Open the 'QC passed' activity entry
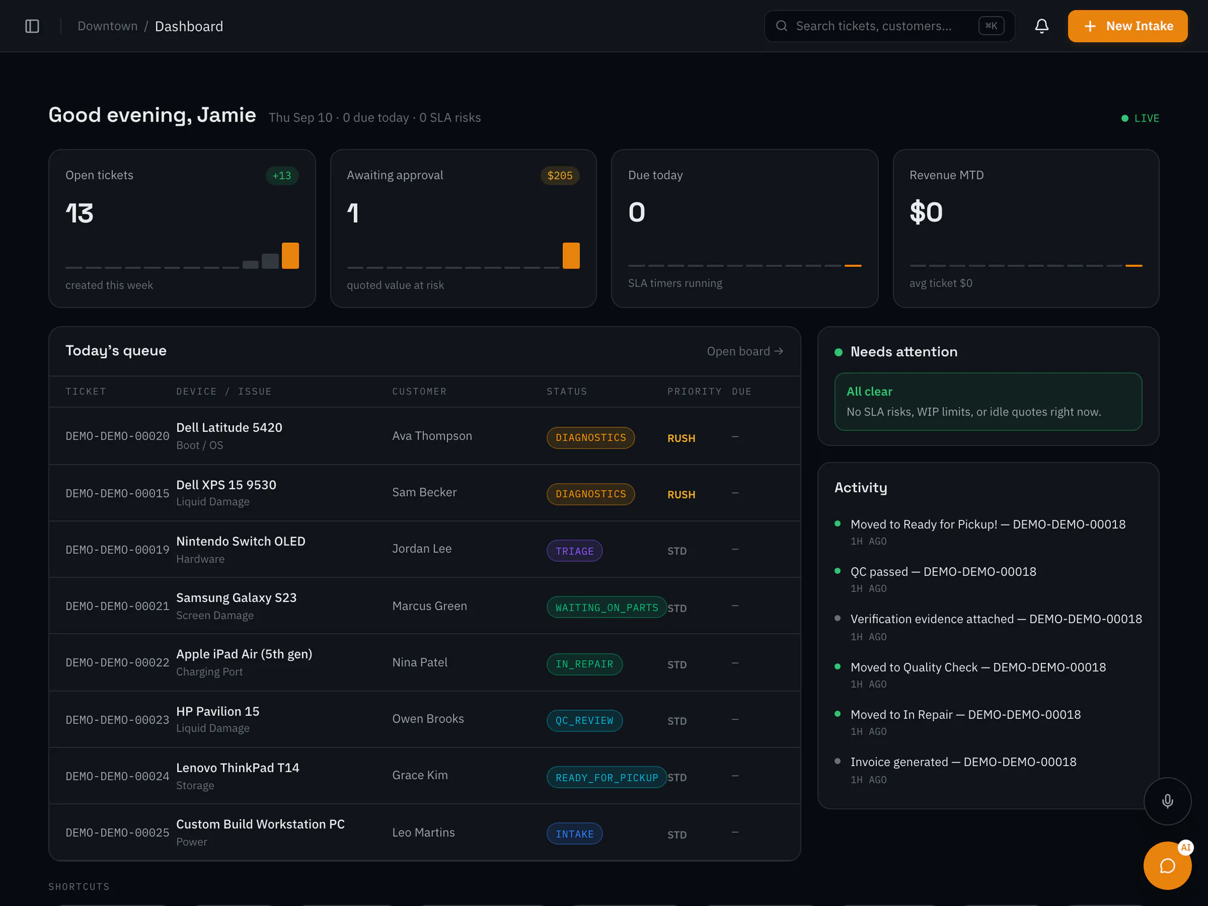 (988, 579)
